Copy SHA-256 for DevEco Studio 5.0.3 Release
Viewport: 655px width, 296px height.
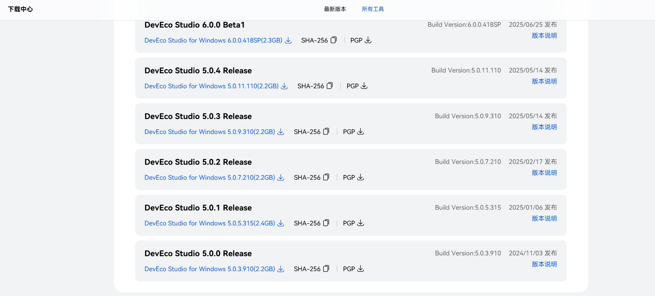pyautogui.click(x=326, y=132)
